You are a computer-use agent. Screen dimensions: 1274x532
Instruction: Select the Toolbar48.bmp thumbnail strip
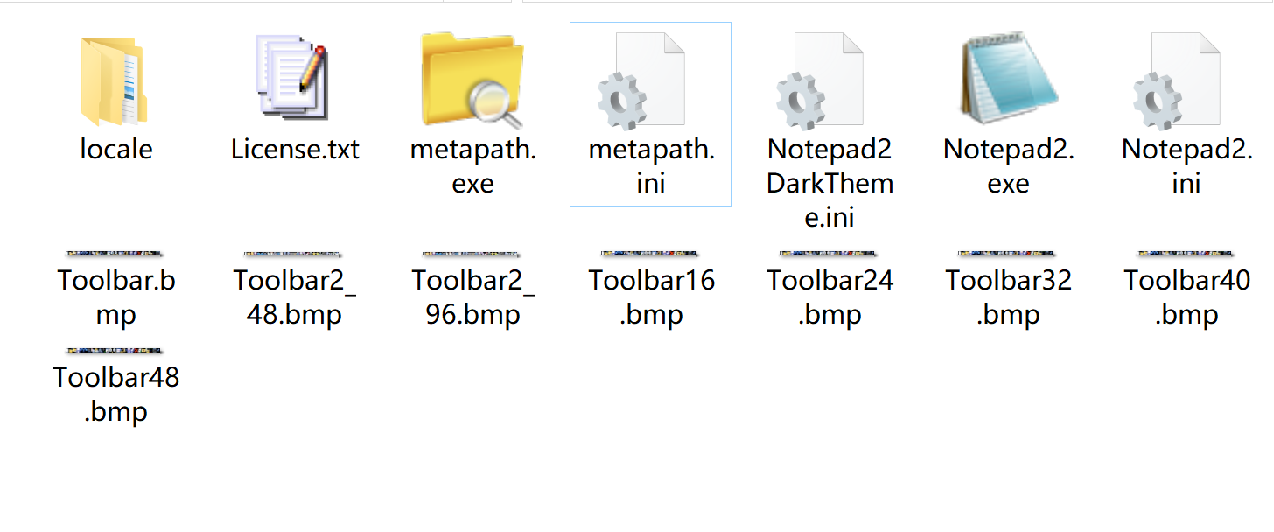(x=115, y=352)
